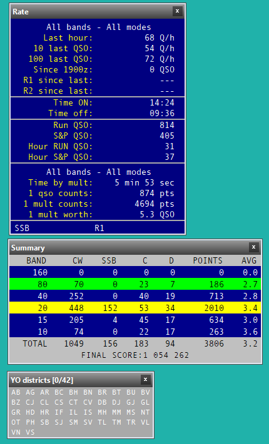Click the 10 last QSO rate line
The image size is (269, 444).
98,48
